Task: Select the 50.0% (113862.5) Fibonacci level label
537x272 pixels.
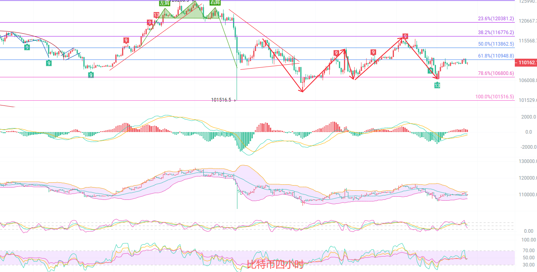Action: click(496, 44)
